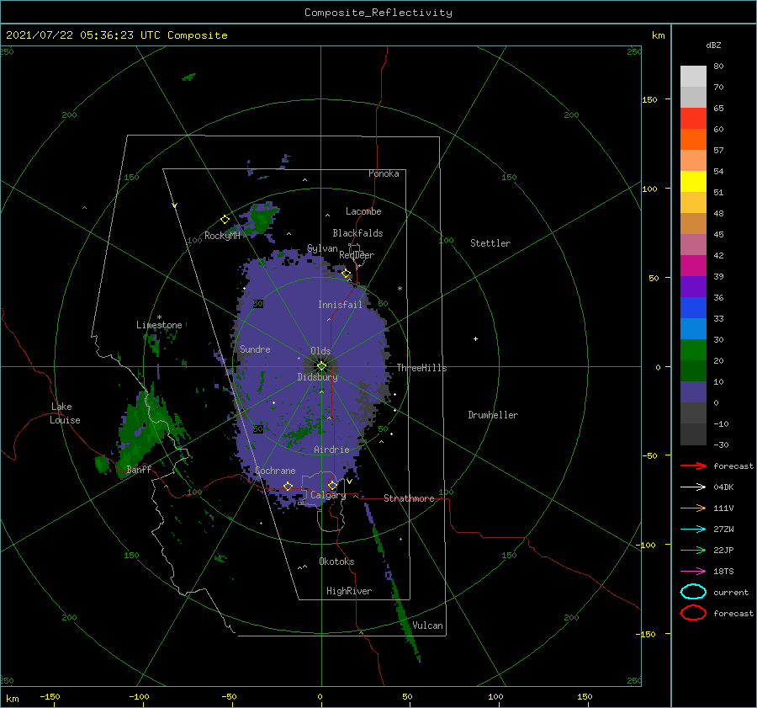Select the red 65-60 dBZ color swatch
The image size is (757, 708).
pyautogui.click(x=693, y=119)
